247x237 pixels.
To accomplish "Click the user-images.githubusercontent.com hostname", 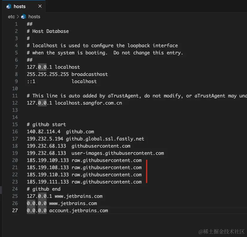I will (118, 153).
